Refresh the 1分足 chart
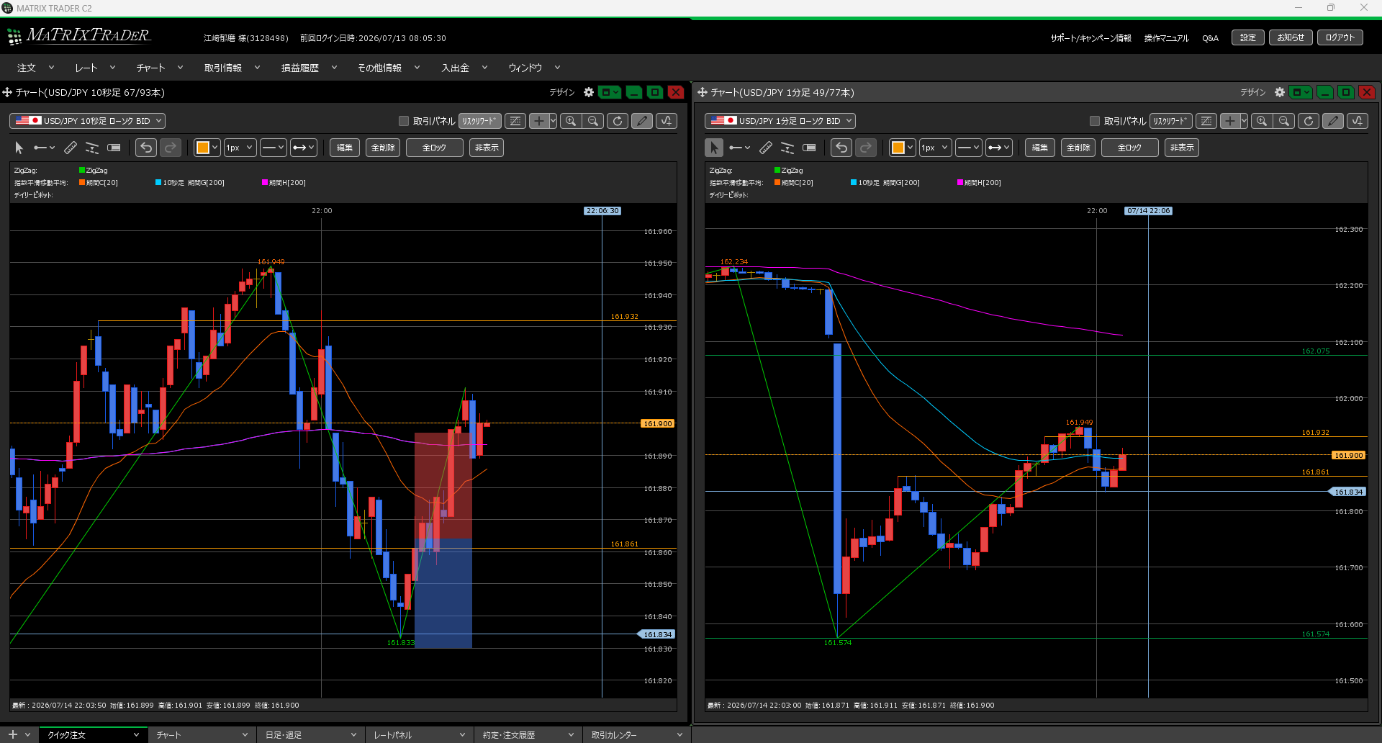Image resolution: width=1382 pixels, height=743 pixels. click(x=1309, y=121)
